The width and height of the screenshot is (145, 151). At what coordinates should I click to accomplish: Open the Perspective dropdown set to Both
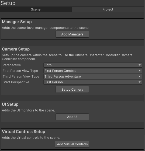click(x=93, y=65)
